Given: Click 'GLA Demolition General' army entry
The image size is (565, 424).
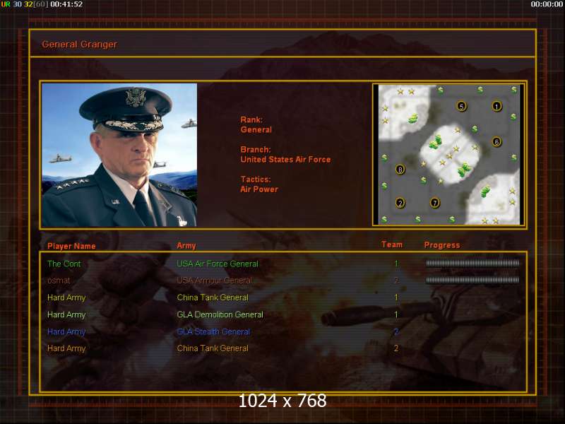Looking at the screenshot, I should [x=220, y=314].
